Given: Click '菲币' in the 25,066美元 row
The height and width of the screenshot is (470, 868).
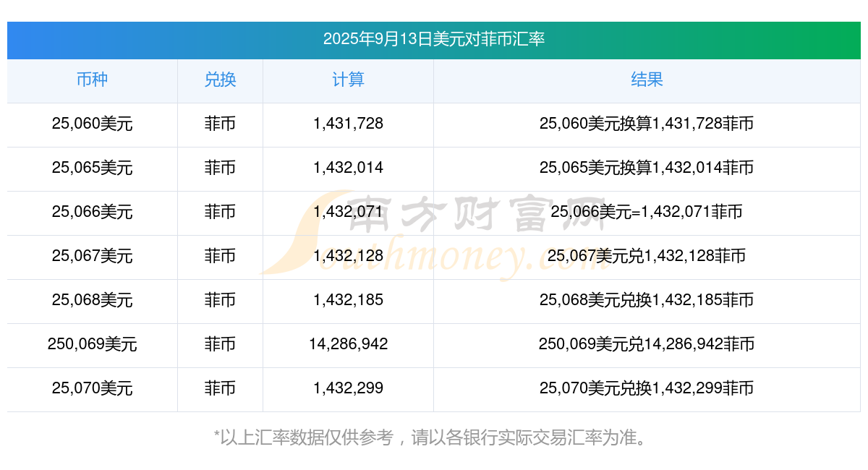Looking at the screenshot, I should point(220,212).
